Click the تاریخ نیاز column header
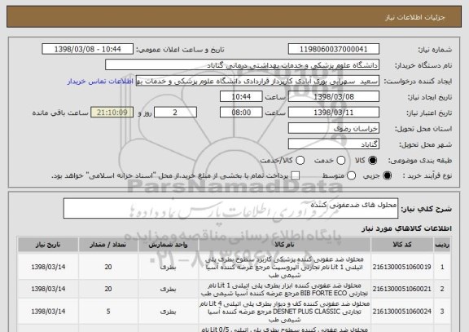 tap(48, 245)
